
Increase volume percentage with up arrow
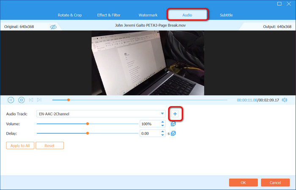(x=162, y=122)
